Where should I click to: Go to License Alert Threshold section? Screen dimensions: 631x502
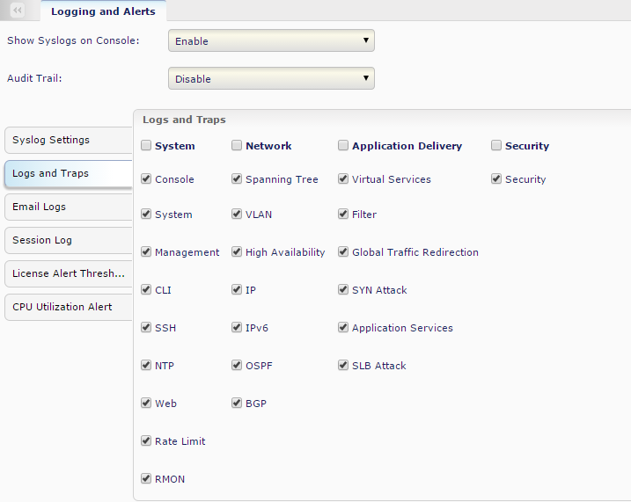pyautogui.click(x=69, y=273)
